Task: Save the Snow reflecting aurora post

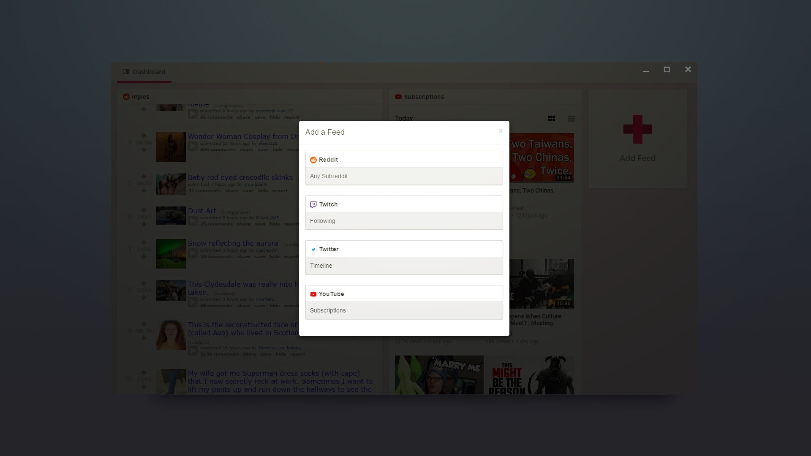Action: pos(260,257)
